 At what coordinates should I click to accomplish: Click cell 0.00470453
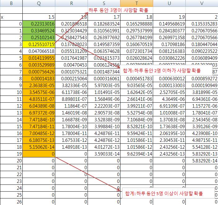pyautogui.click(x=71, y=65)
